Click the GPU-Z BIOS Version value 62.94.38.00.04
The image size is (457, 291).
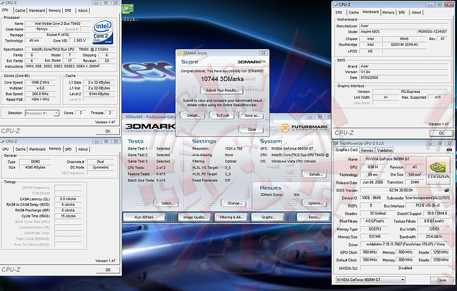[401, 191]
